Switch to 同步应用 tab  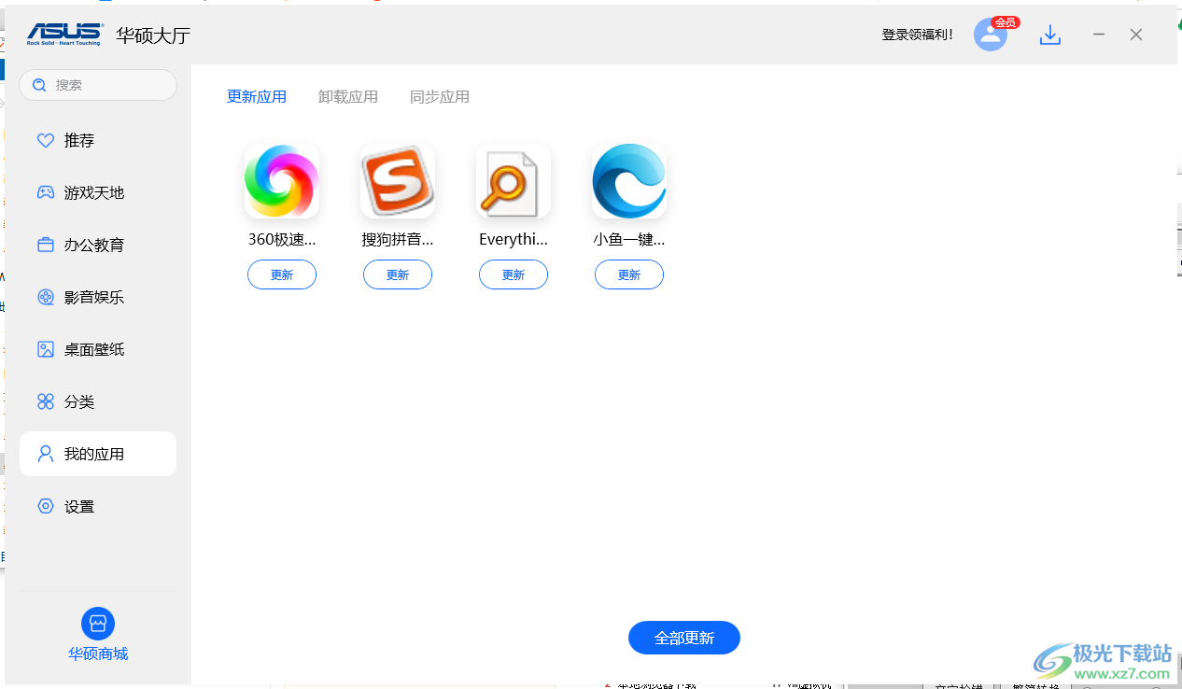click(x=440, y=96)
